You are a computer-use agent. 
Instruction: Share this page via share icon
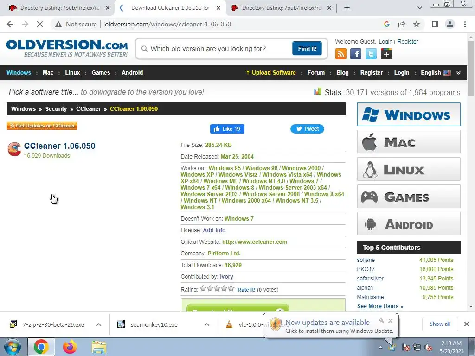point(402,24)
